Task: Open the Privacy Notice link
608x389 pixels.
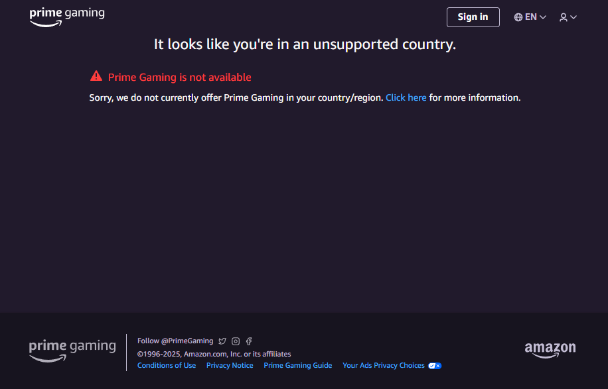Action: tap(230, 365)
